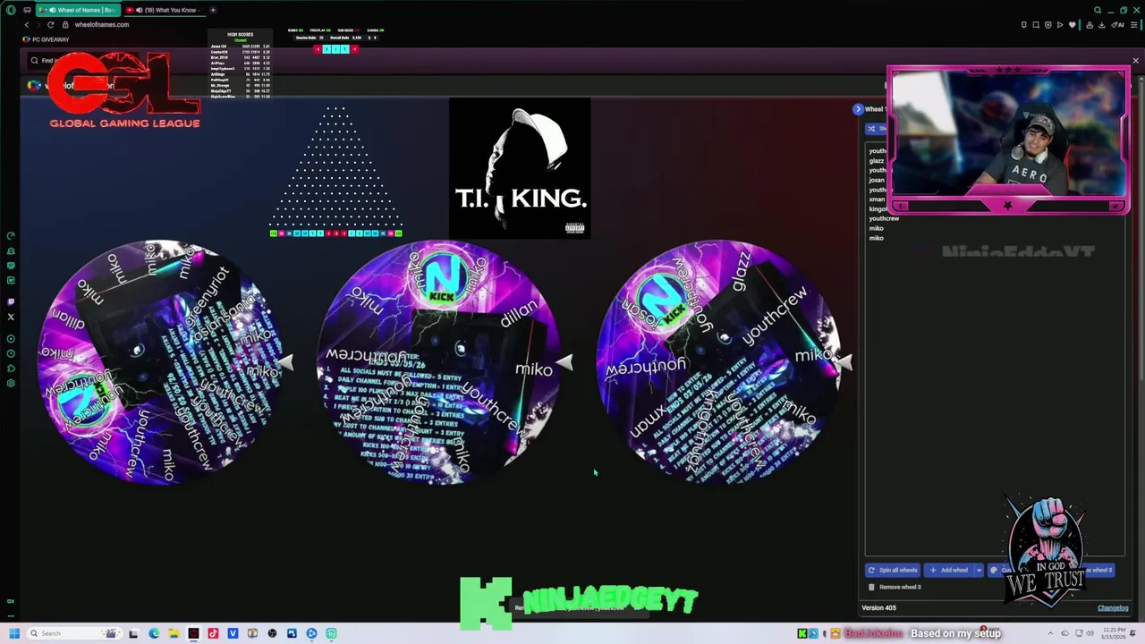Spin the left wheel
The width and height of the screenshot is (1145, 644).
click(x=162, y=362)
